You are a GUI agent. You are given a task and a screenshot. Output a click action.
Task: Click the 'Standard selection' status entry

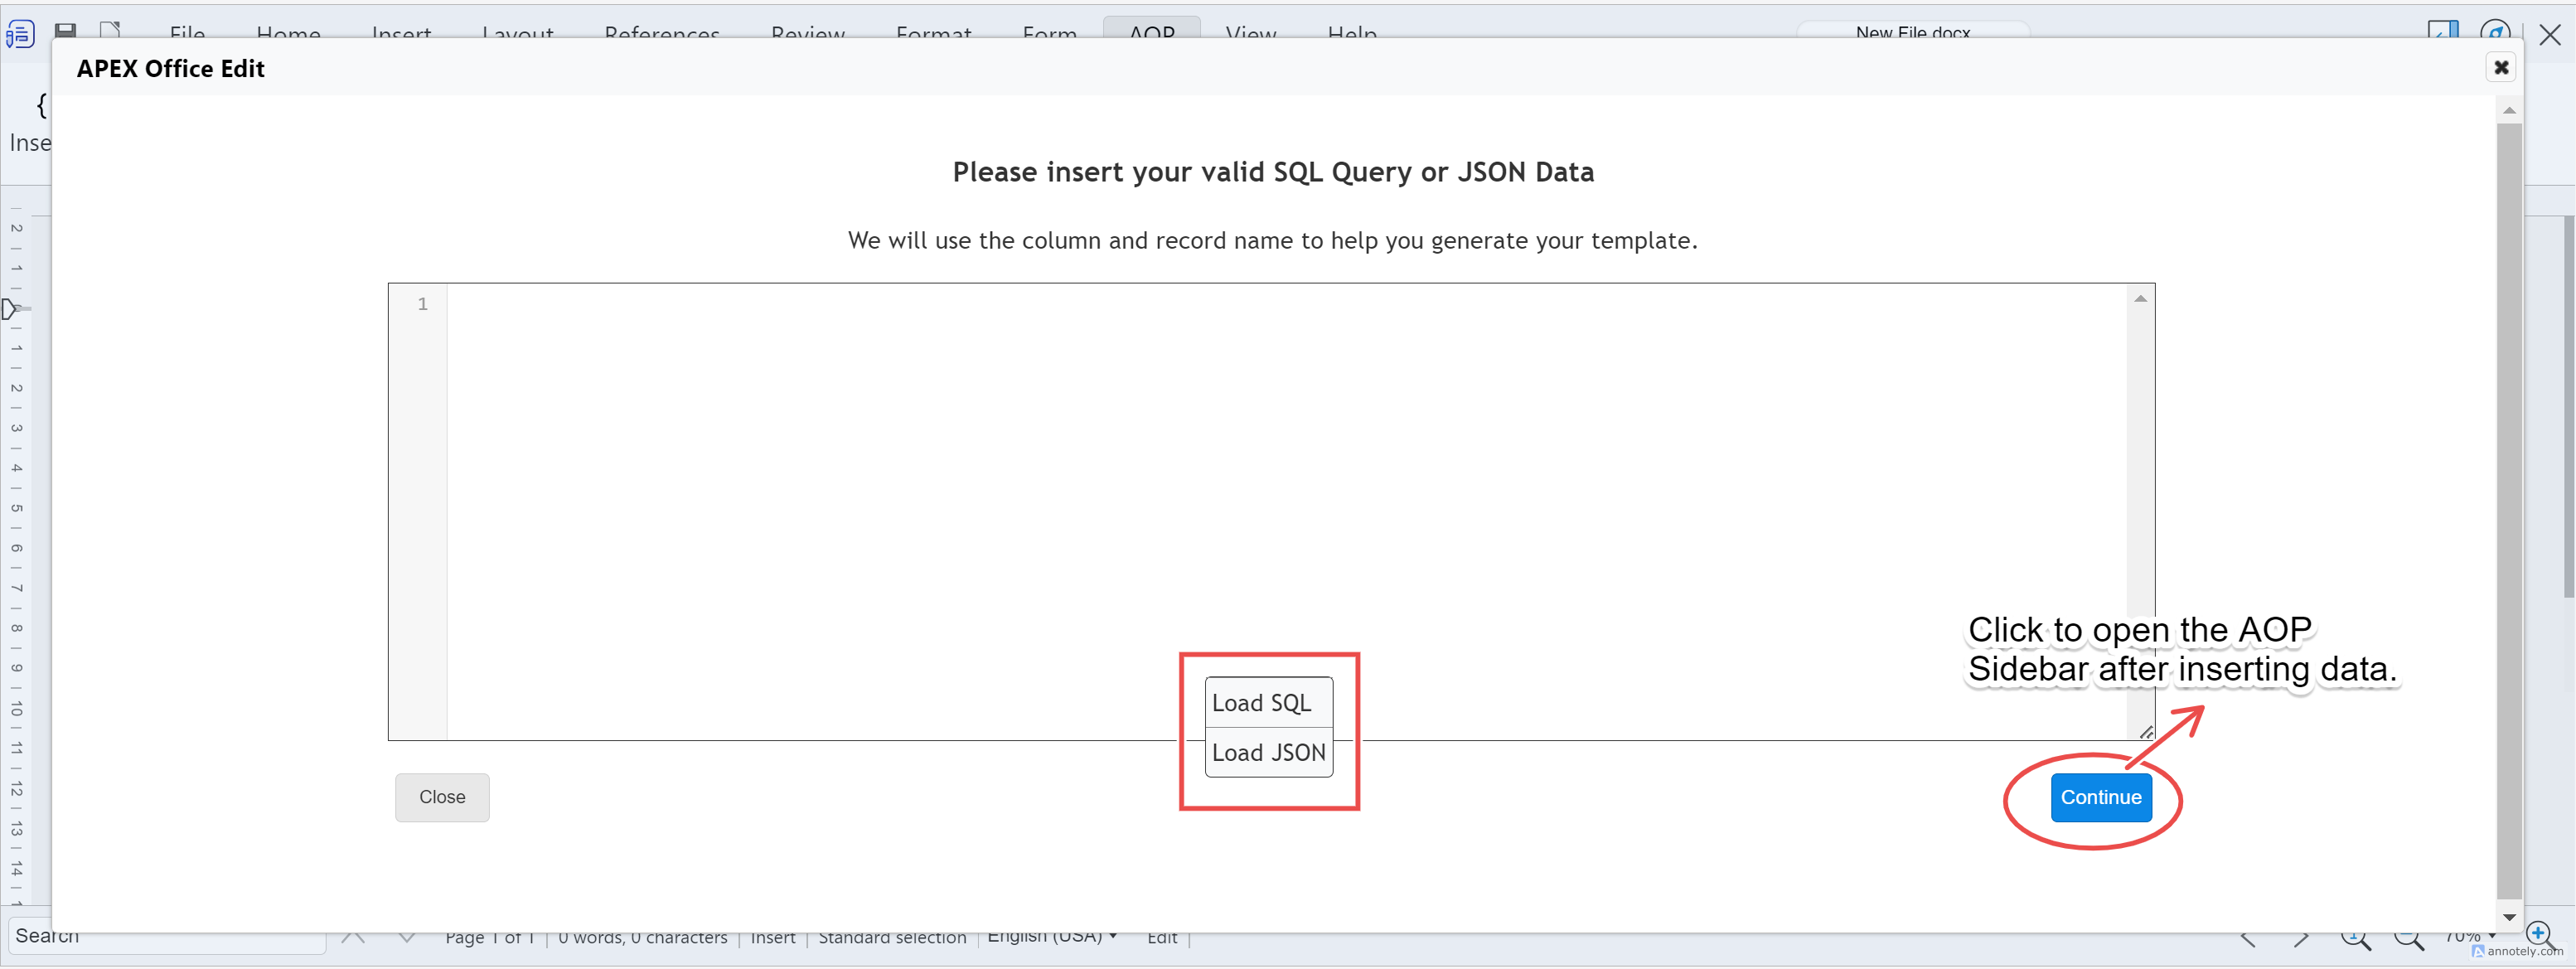pos(892,938)
